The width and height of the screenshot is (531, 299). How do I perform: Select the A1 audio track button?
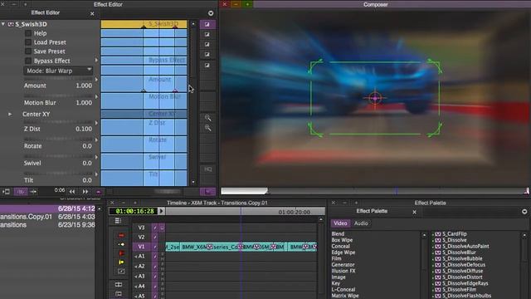click(x=141, y=257)
